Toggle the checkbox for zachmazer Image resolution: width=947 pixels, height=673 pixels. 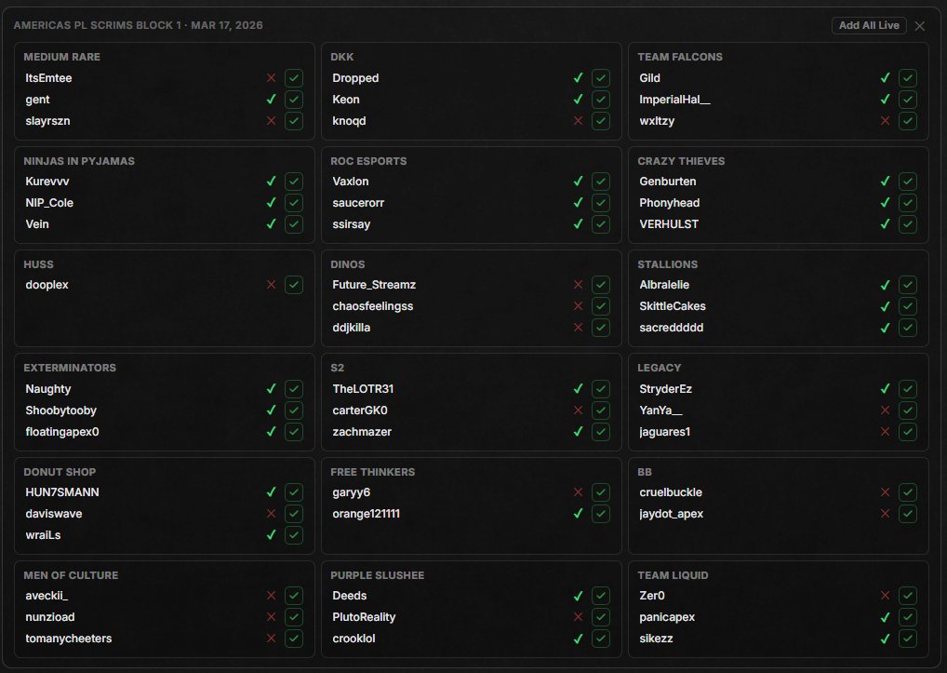[600, 432]
